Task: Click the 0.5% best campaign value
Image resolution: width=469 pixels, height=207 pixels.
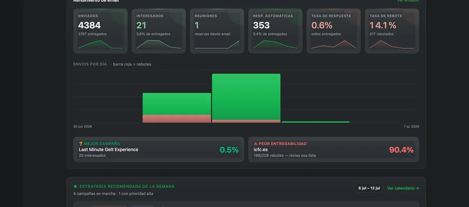Action: click(x=229, y=150)
